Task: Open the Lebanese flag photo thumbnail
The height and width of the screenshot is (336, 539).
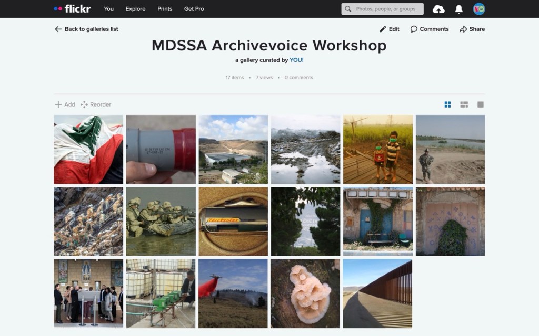Action: coord(88,150)
